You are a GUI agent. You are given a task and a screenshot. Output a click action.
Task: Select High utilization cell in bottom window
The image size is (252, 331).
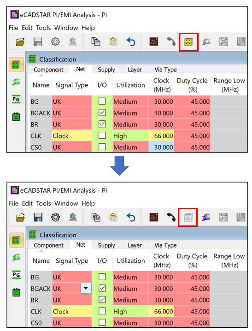130,311
